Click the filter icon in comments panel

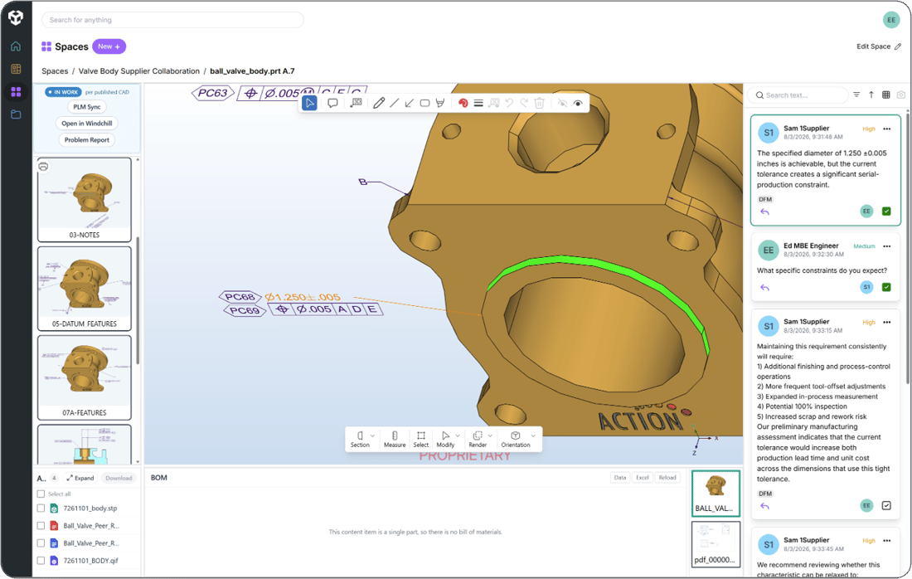coord(856,95)
